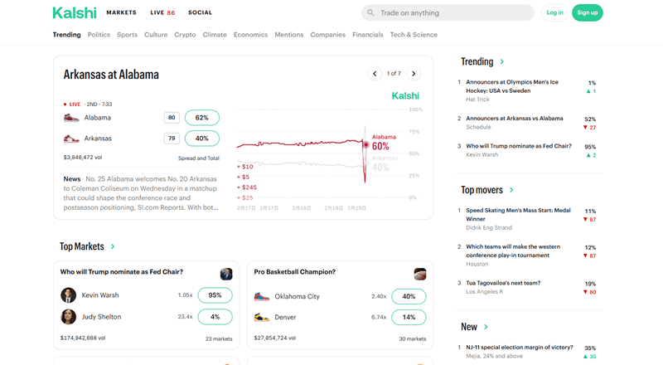Screen dimensions: 663x365
Task: Select Alabama 62% odds button
Action: point(201,118)
